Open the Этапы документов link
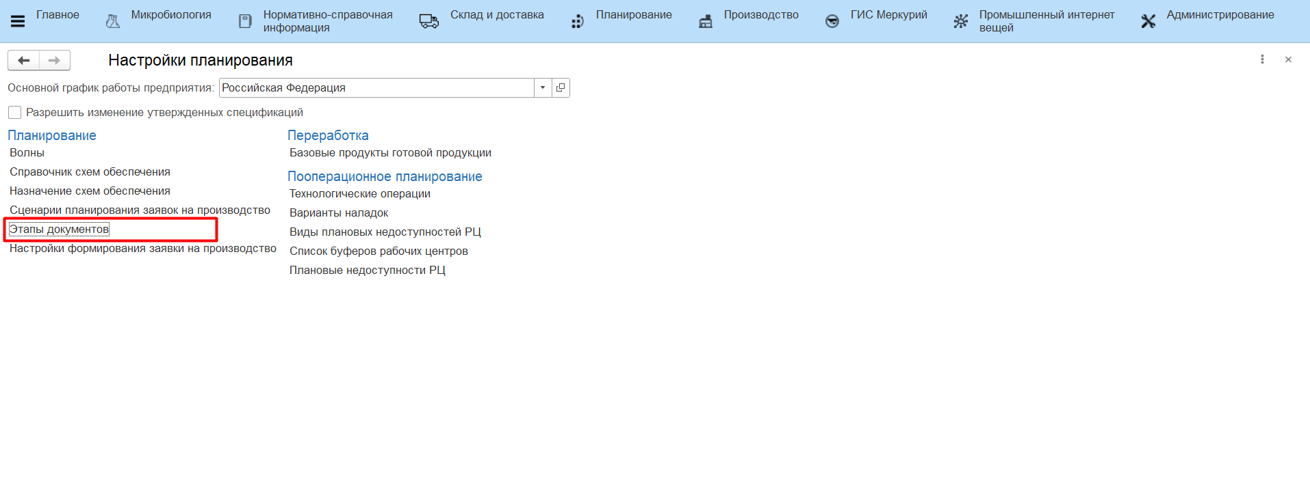The width and height of the screenshot is (1310, 483). 59,230
